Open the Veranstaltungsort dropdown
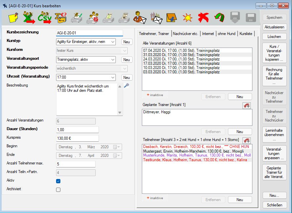292x213 pixels. click(x=113, y=59)
